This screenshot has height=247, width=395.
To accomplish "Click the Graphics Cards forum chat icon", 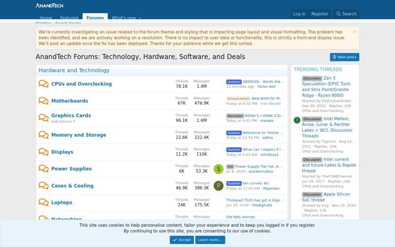I will [43, 117].
